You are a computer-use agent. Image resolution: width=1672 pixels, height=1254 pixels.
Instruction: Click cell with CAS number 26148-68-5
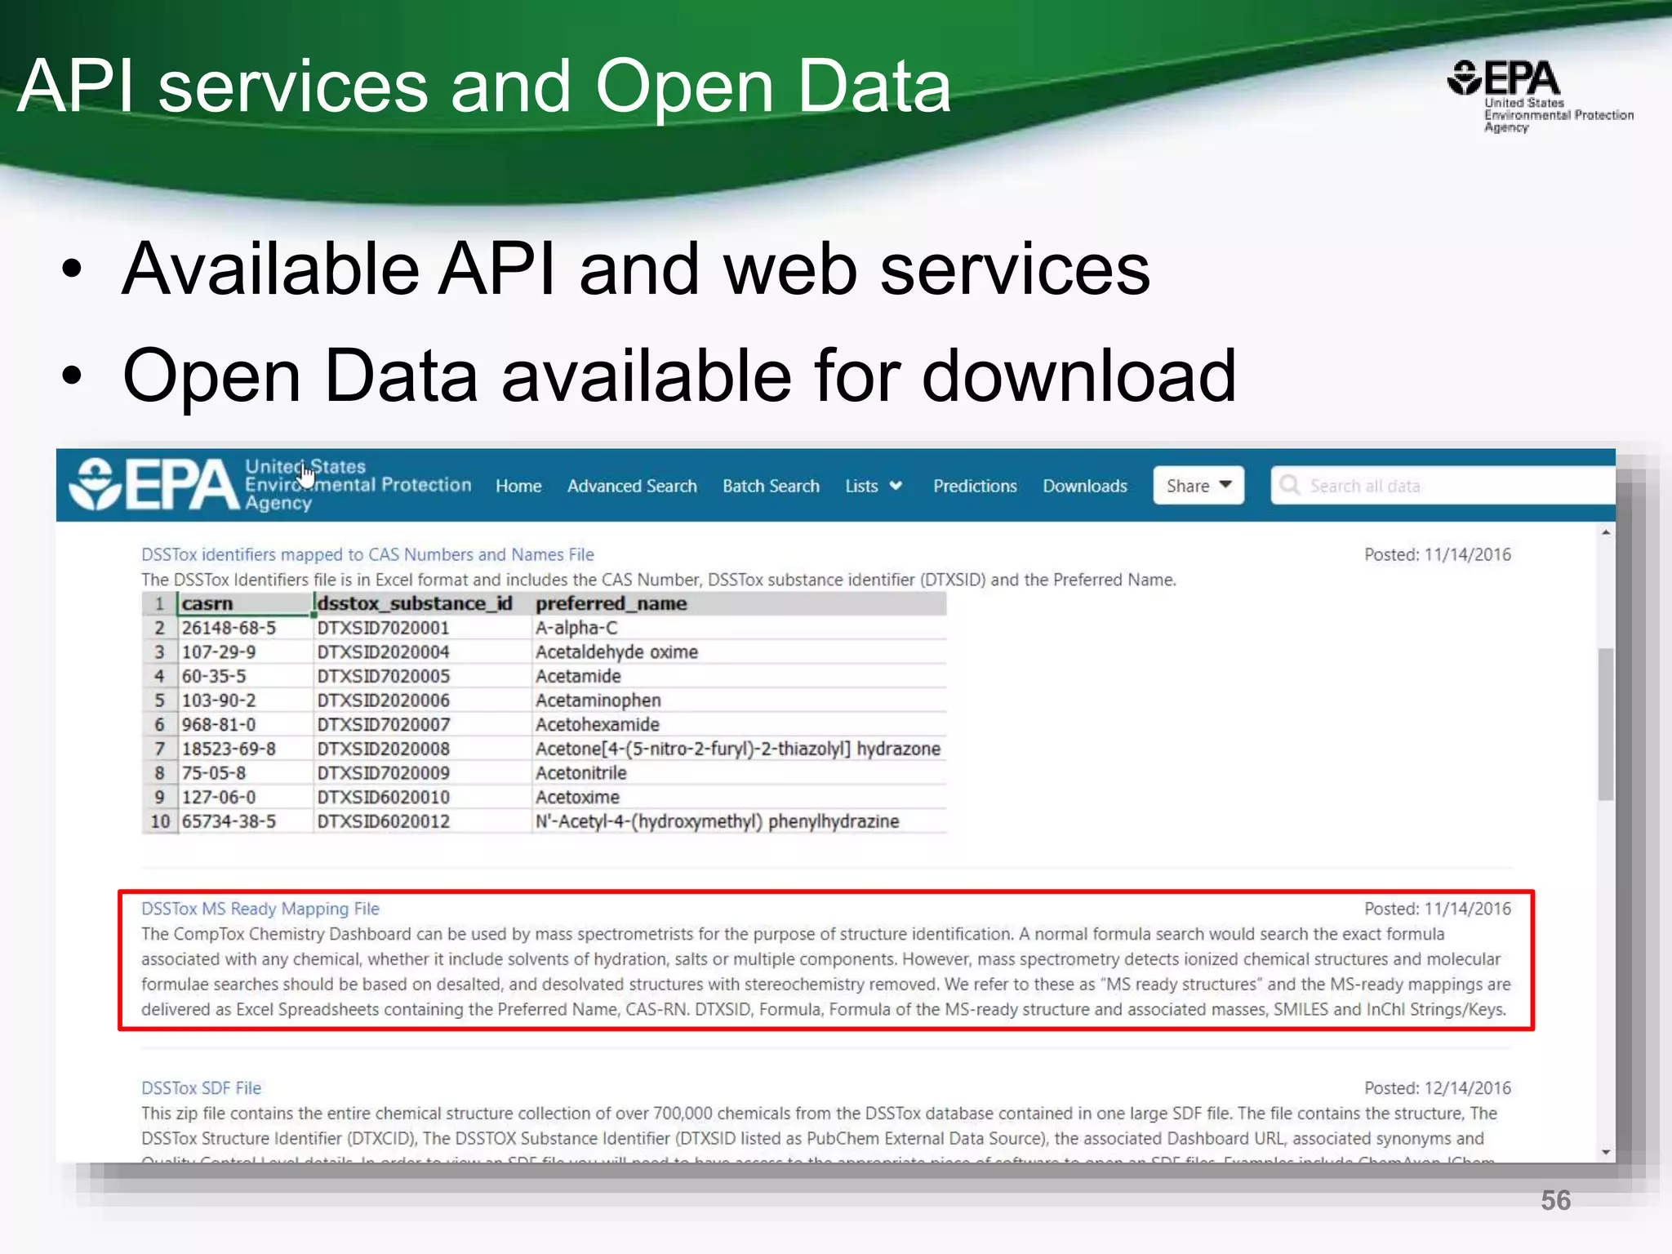[244, 628]
